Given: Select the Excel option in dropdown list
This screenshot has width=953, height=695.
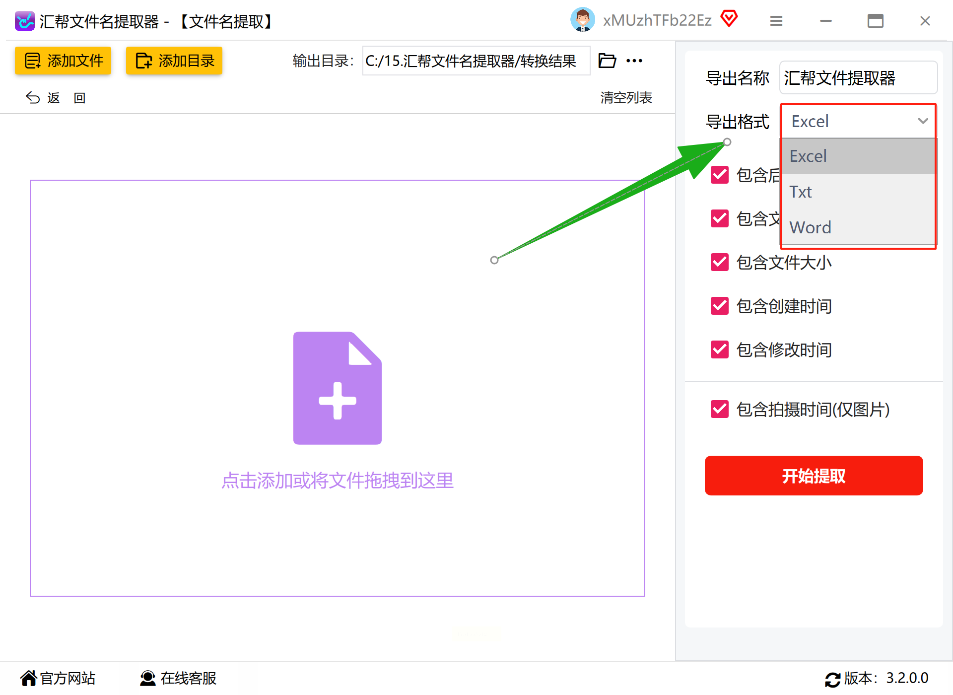Looking at the screenshot, I should pos(858,156).
